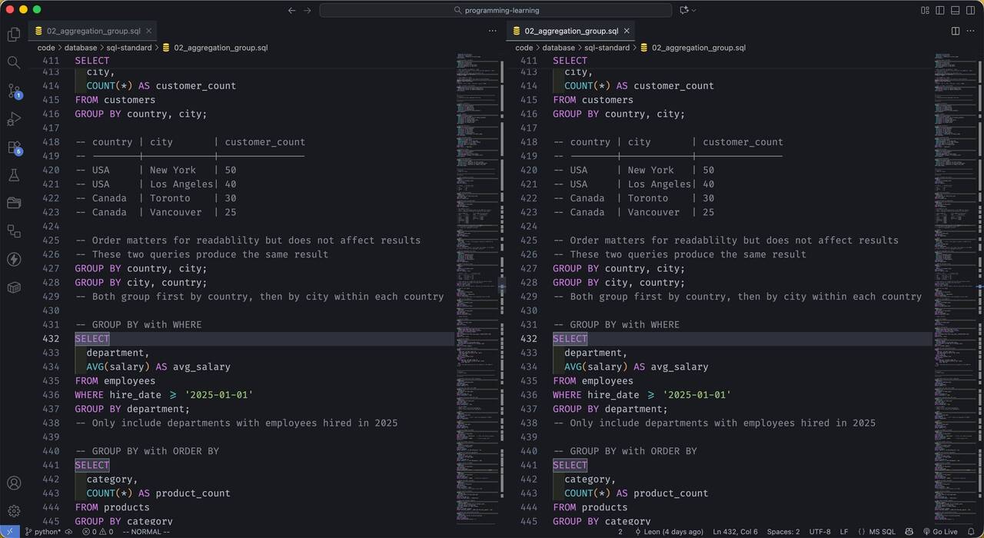Click 'FROM customers' in the left editor
Image resolution: width=984 pixels, height=538 pixels.
click(x=115, y=100)
